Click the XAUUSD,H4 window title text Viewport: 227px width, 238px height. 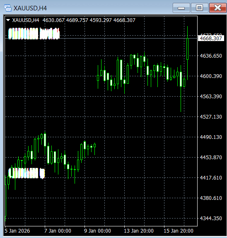pyautogui.click(x=30, y=8)
